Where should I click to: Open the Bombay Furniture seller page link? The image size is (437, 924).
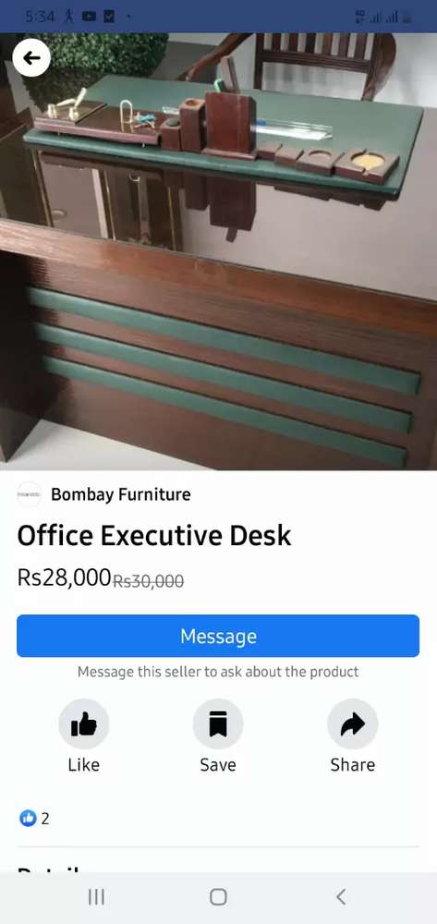pos(121,494)
